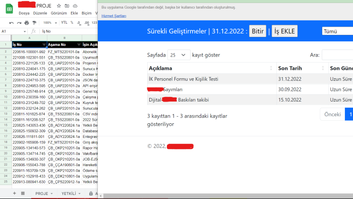Select row 10 header in spreadsheet

pyautogui.click(x=6, y=97)
